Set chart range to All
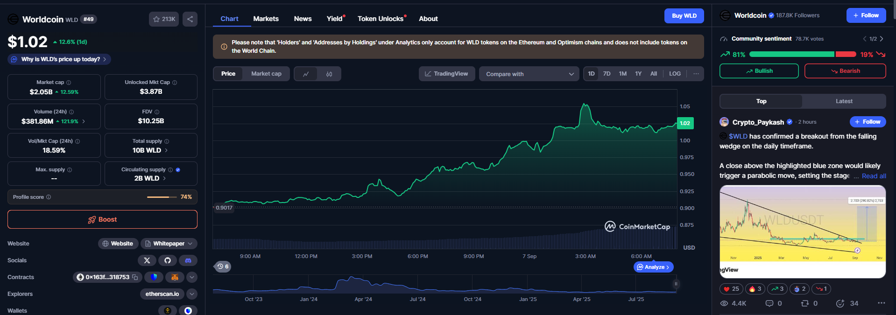Image resolution: width=896 pixels, height=315 pixels. (654, 74)
